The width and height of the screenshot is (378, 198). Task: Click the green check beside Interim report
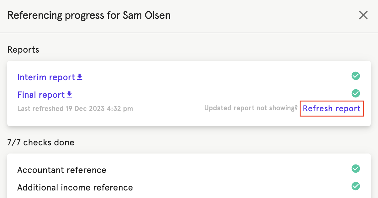pyautogui.click(x=355, y=76)
